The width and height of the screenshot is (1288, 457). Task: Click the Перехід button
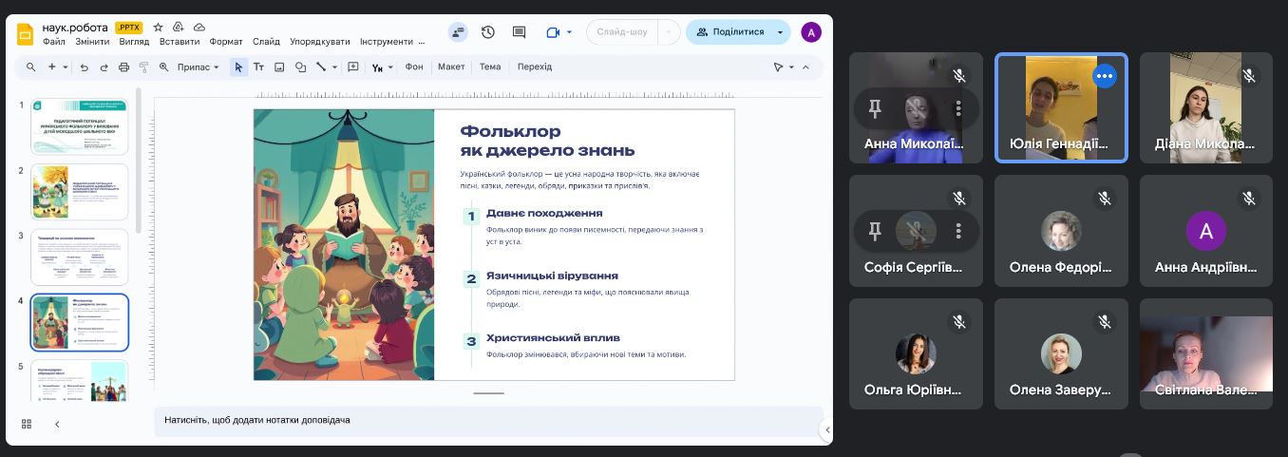click(x=534, y=67)
